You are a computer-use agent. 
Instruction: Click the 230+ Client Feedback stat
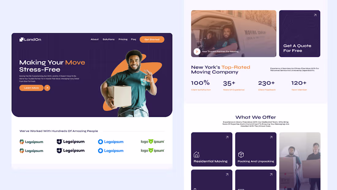267,85
